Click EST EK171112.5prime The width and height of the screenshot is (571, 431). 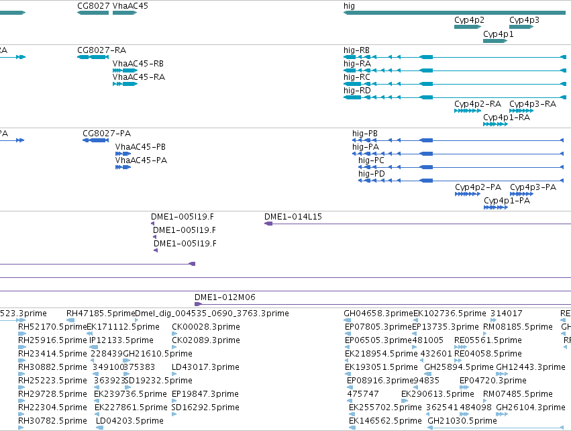pyautogui.click(x=90, y=334)
